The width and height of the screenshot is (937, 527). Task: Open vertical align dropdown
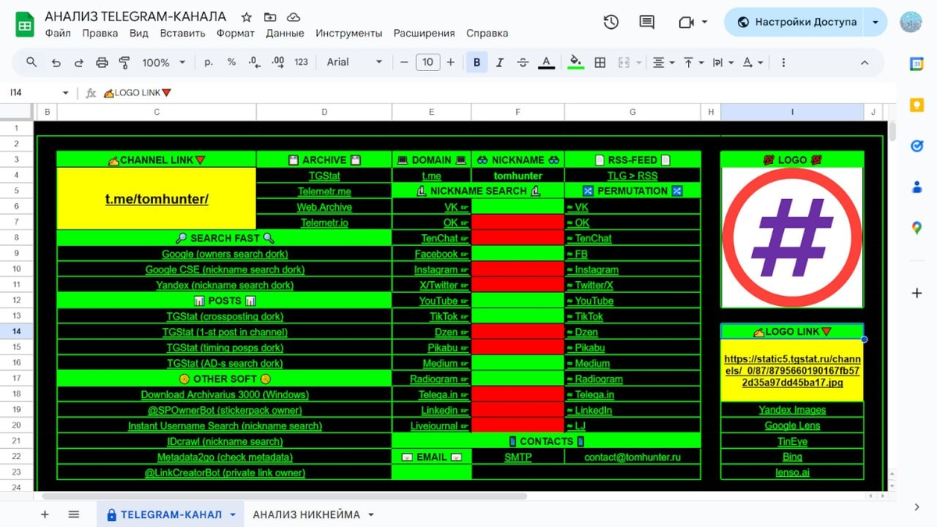(x=693, y=62)
